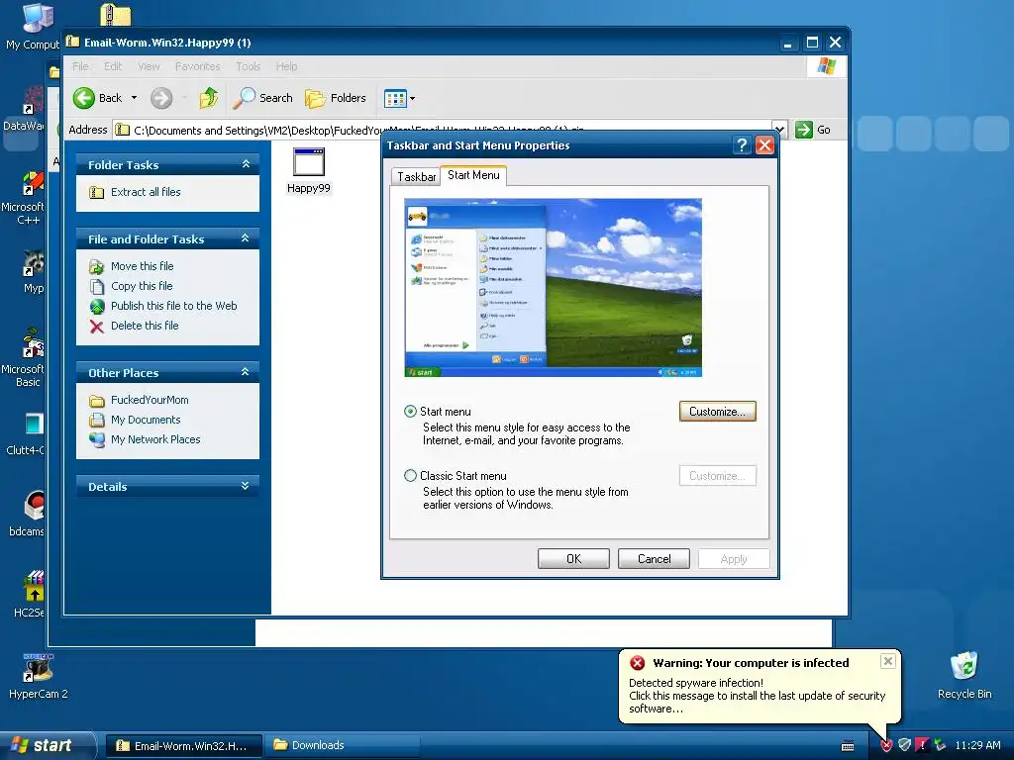Screen dimensions: 1014x760
Task: Open the Back button history dropdown arrow
Action: tap(135, 98)
